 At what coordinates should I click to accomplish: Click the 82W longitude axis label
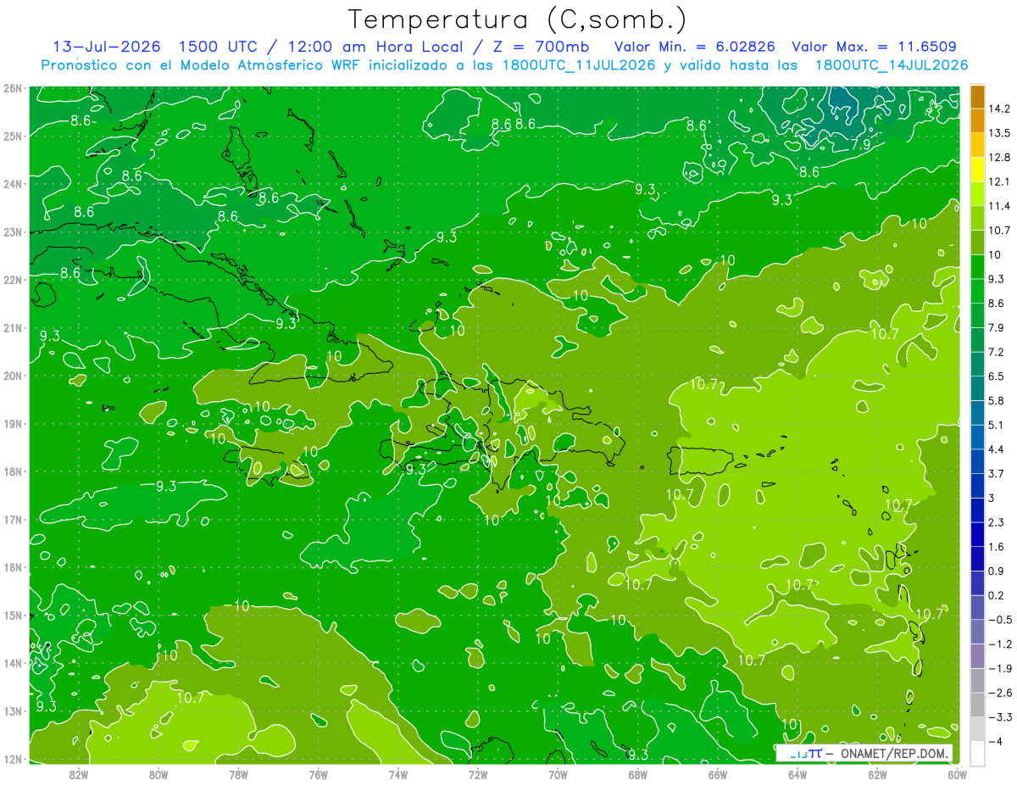click(79, 774)
